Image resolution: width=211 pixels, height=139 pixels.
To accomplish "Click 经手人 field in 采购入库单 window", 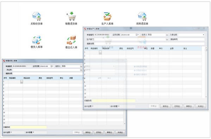I will coord(71,66).
